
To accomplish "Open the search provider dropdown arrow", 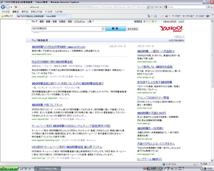I will pyautogui.click(x=212, y=7).
